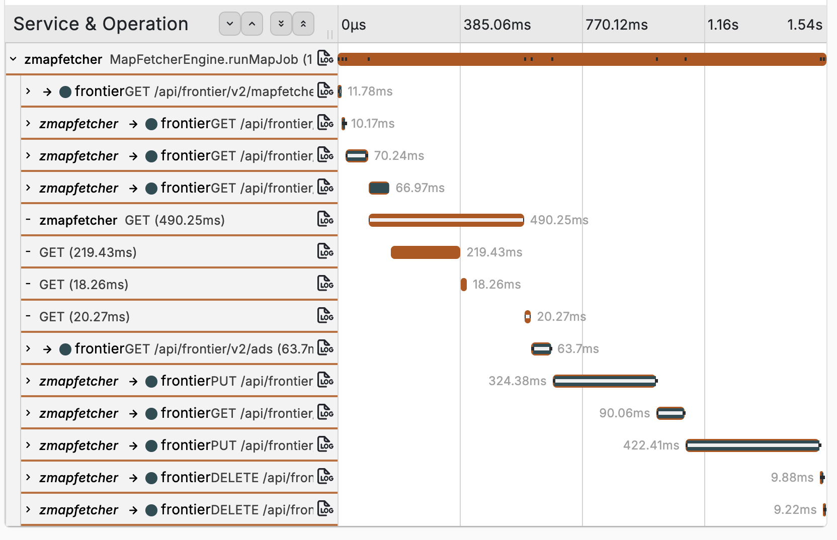Image resolution: width=837 pixels, height=540 pixels.
Task: Open logs icon for GET (219.43ms) span
Action: tap(325, 251)
